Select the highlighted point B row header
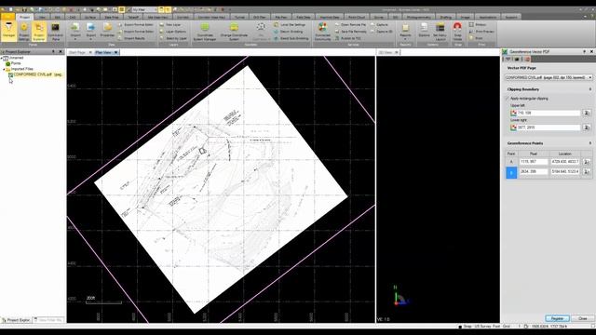This screenshot has height=335, width=596. tap(511, 172)
